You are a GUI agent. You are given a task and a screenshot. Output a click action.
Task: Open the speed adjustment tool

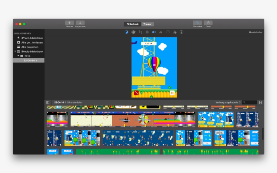168,32
